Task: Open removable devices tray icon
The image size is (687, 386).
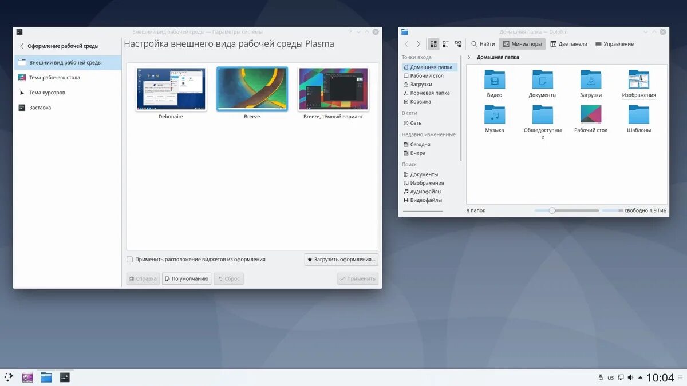Action: (601, 377)
